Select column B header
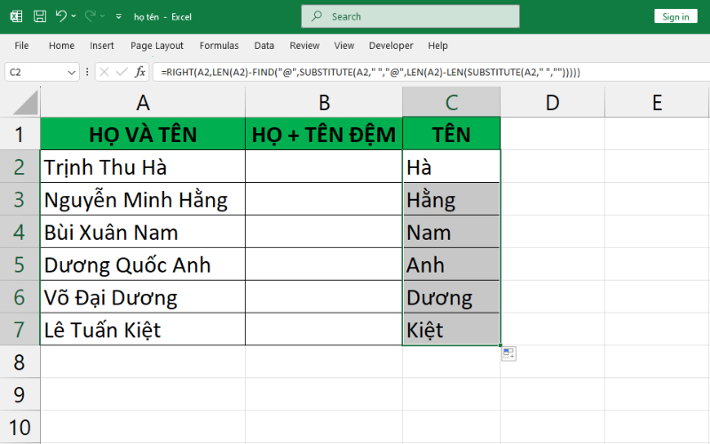The height and width of the screenshot is (444, 710). [324, 103]
